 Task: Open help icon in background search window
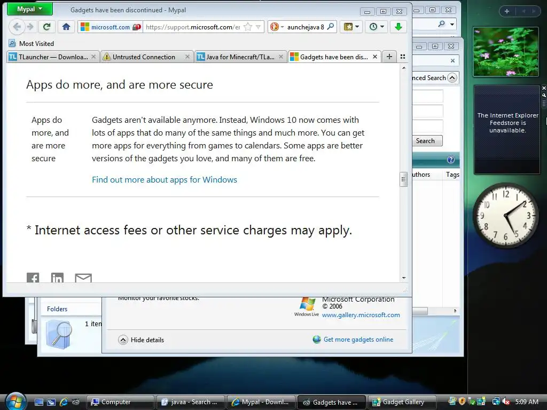451,160
